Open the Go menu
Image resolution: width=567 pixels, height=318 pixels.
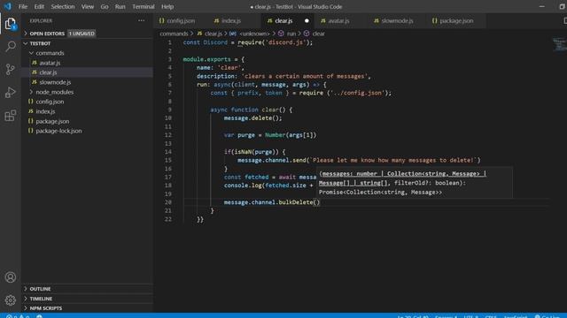105,6
